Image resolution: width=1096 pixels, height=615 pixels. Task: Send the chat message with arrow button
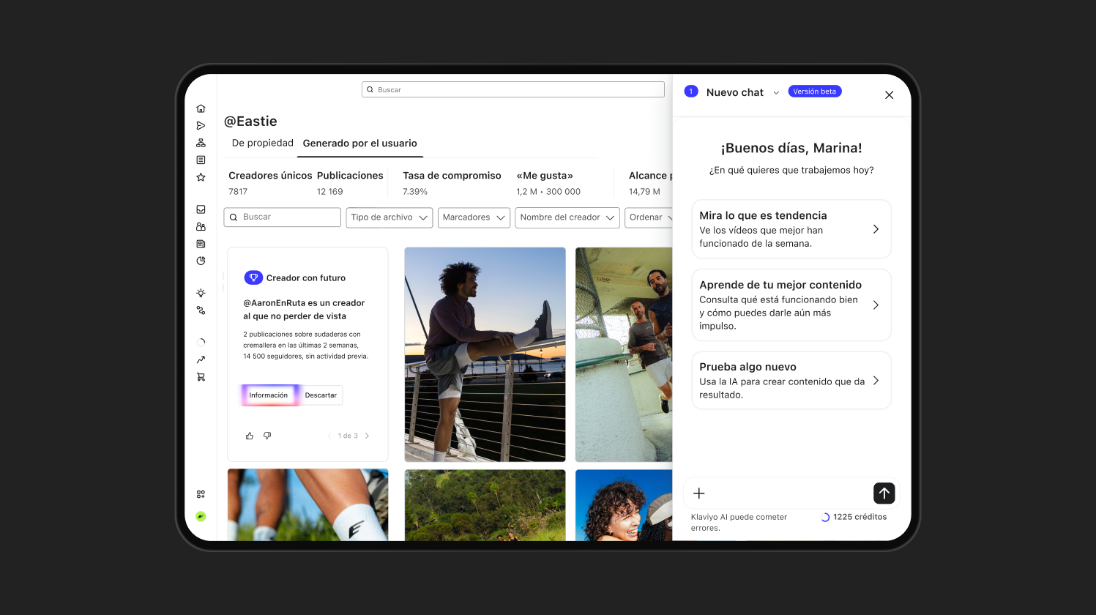click(x=884, y=493)
